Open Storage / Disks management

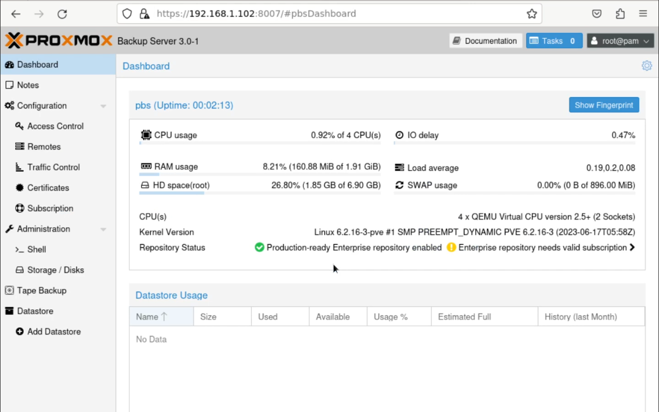pos(55,269)
